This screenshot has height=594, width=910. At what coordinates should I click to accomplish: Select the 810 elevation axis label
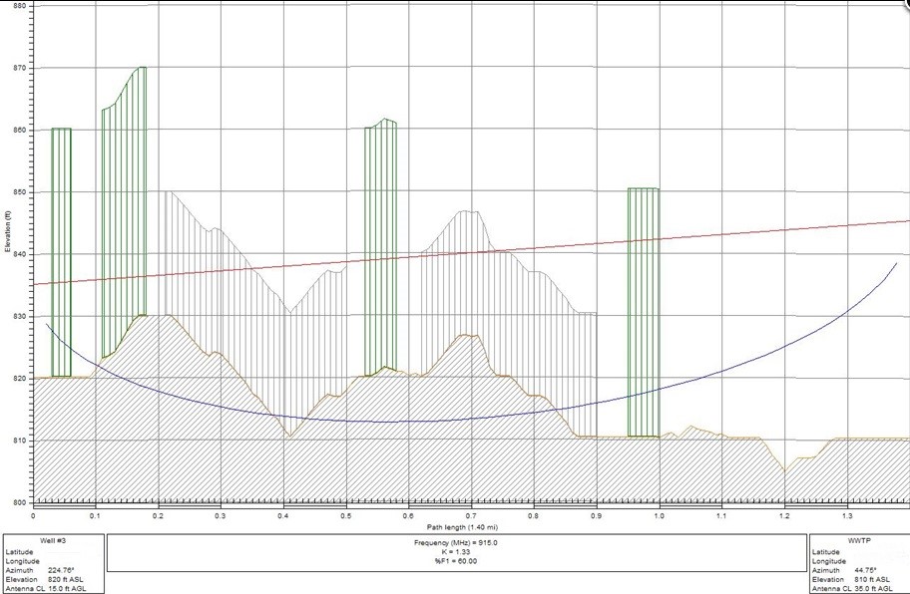(19, 441)
